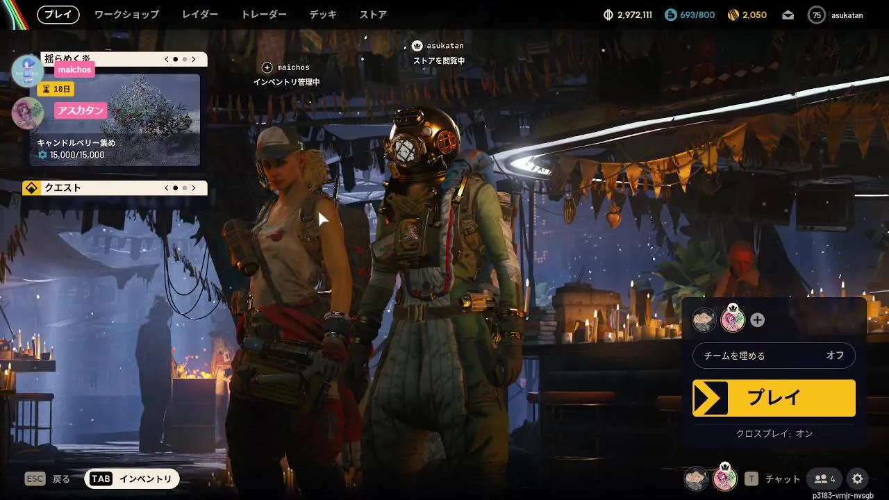Image resolution: width=889 pixels, height=500 pixels.
Task: Select second page dot of 揺らめく炎 panel
Action: [x=185, y=60]
